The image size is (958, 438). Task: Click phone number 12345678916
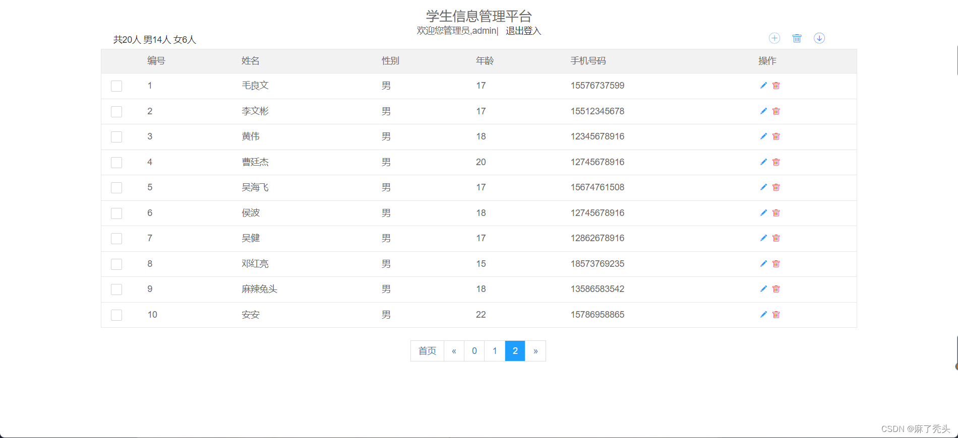pyautogui.click(x=597, y=136)
